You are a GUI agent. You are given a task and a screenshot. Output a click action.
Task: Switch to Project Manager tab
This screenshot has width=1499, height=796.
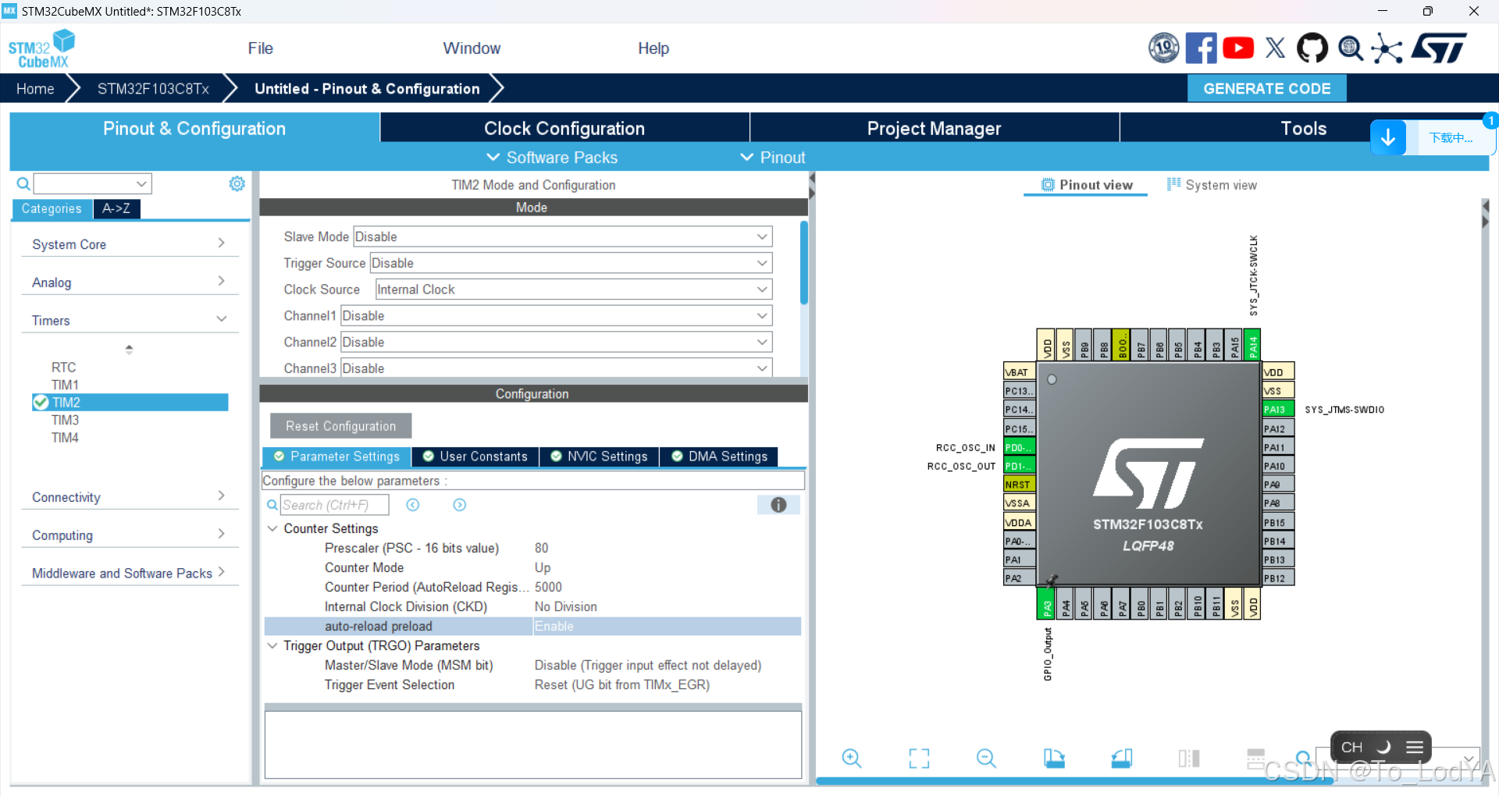click(934, 128)
